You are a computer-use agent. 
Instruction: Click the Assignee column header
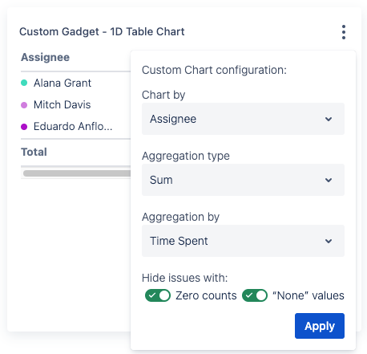click(x=46, y=57)
